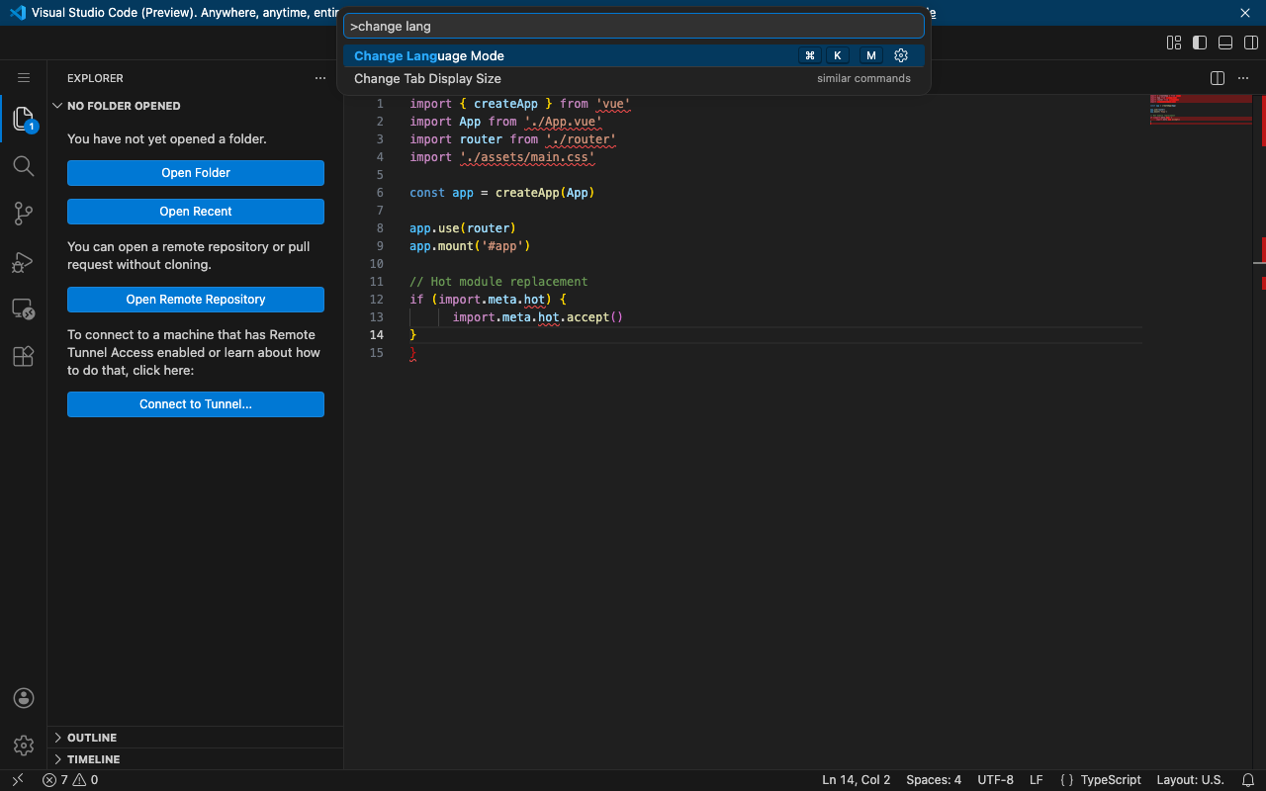1266x791 pixels.
Task: Change keyboard Layout: U.S.
Action: pyautogui.click(x=1190, y=780)
